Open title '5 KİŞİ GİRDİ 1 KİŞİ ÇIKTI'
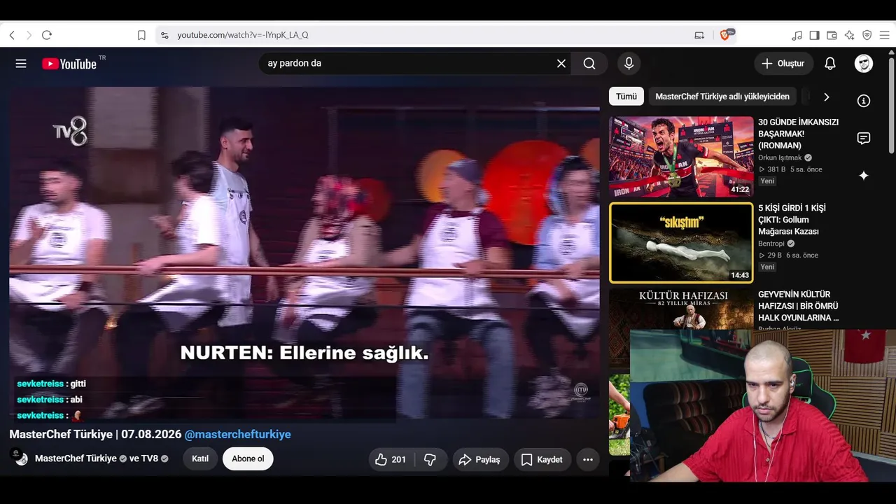Image resolution: width=896 pixels, height=504 pixels. point(792,220)
